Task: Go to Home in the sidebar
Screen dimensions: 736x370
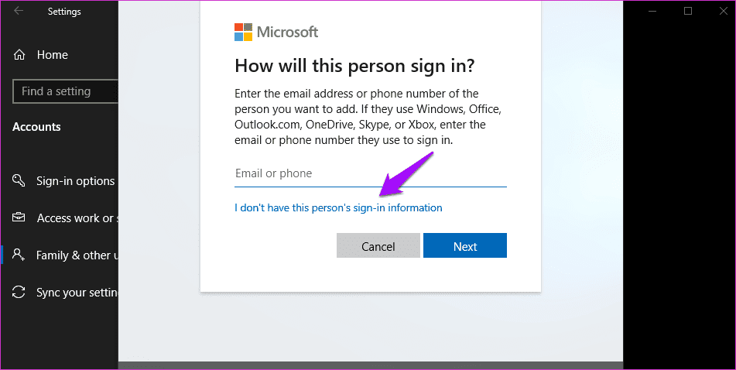Action: pyautogui.click(x=52, y=55)
